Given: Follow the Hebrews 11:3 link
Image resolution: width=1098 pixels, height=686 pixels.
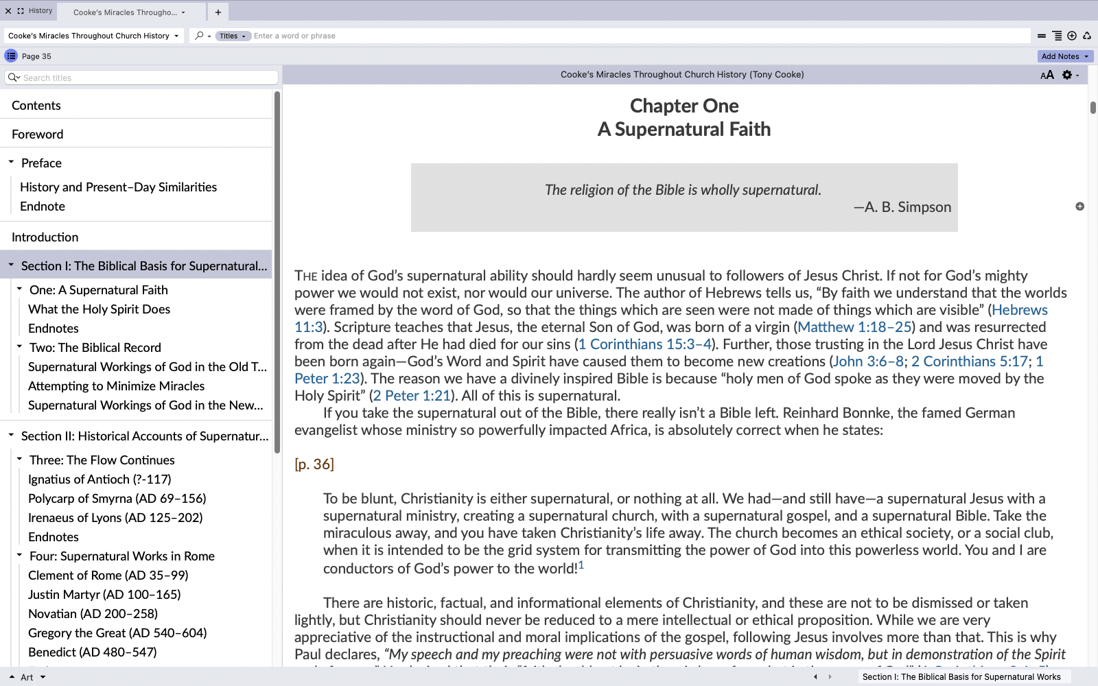Looking at the screenshot, I should point(1019,310).
